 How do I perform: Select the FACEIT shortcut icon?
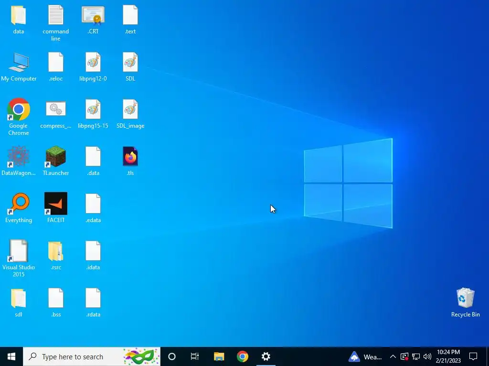pos(56,203)
